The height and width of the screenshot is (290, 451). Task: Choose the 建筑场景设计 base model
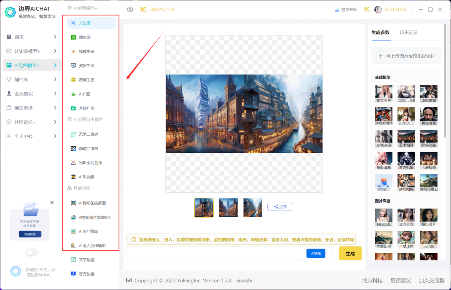tap(428, 183)
